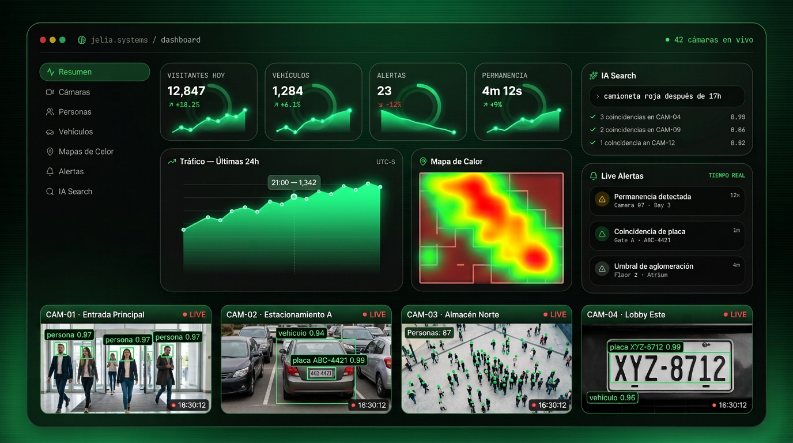
Task: Click checkmark beside CAM-09 coincidencias
Action: point(593,130)
